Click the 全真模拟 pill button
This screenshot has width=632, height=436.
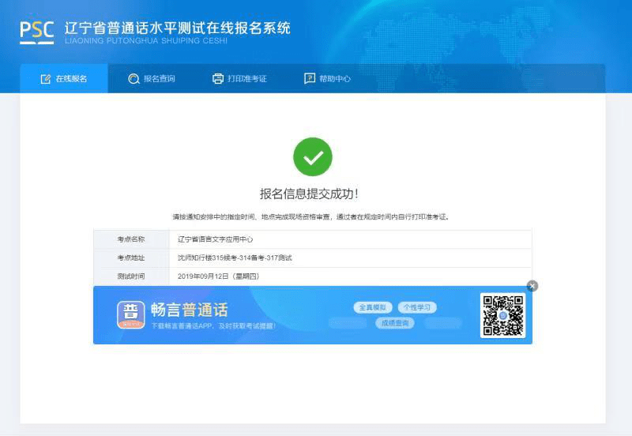373,307
